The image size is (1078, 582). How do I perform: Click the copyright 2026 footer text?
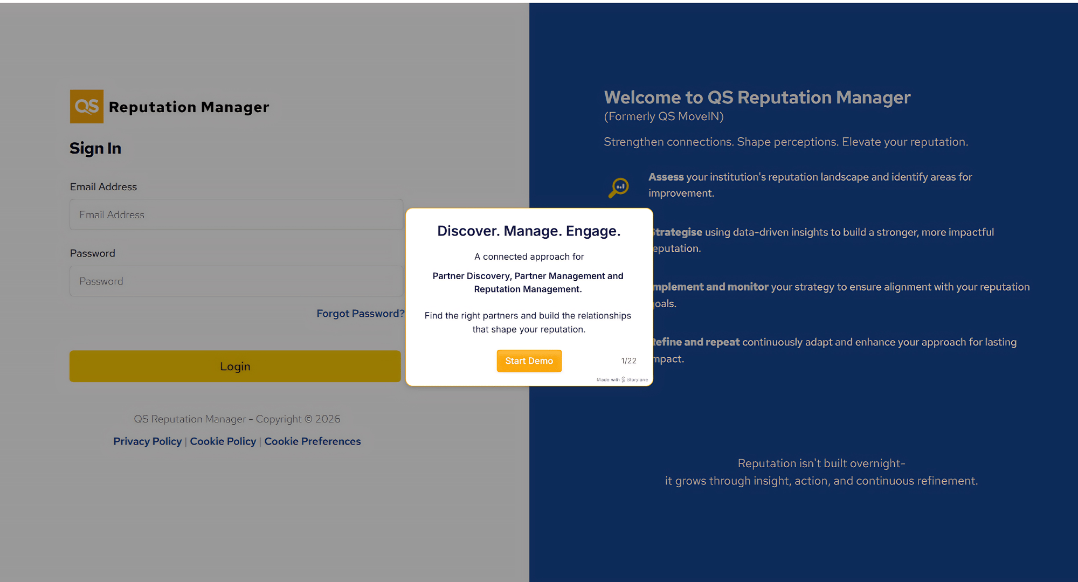(237, 419)
